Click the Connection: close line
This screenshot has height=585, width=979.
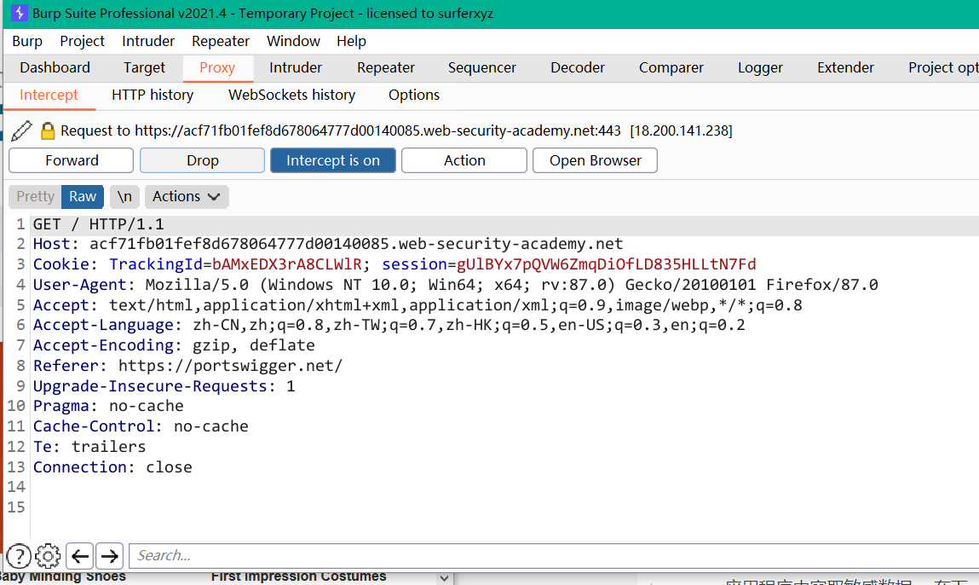tap(112, 467)
